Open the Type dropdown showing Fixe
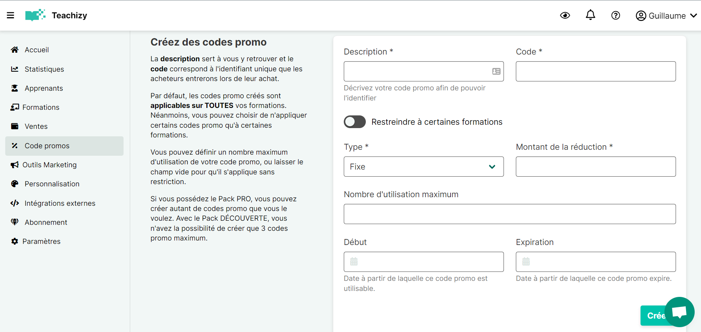 (423, 167)
